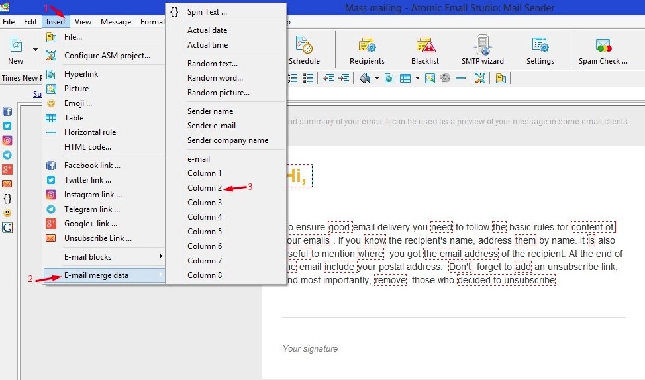Open the Blacklist manager

(x=425, y=50)
